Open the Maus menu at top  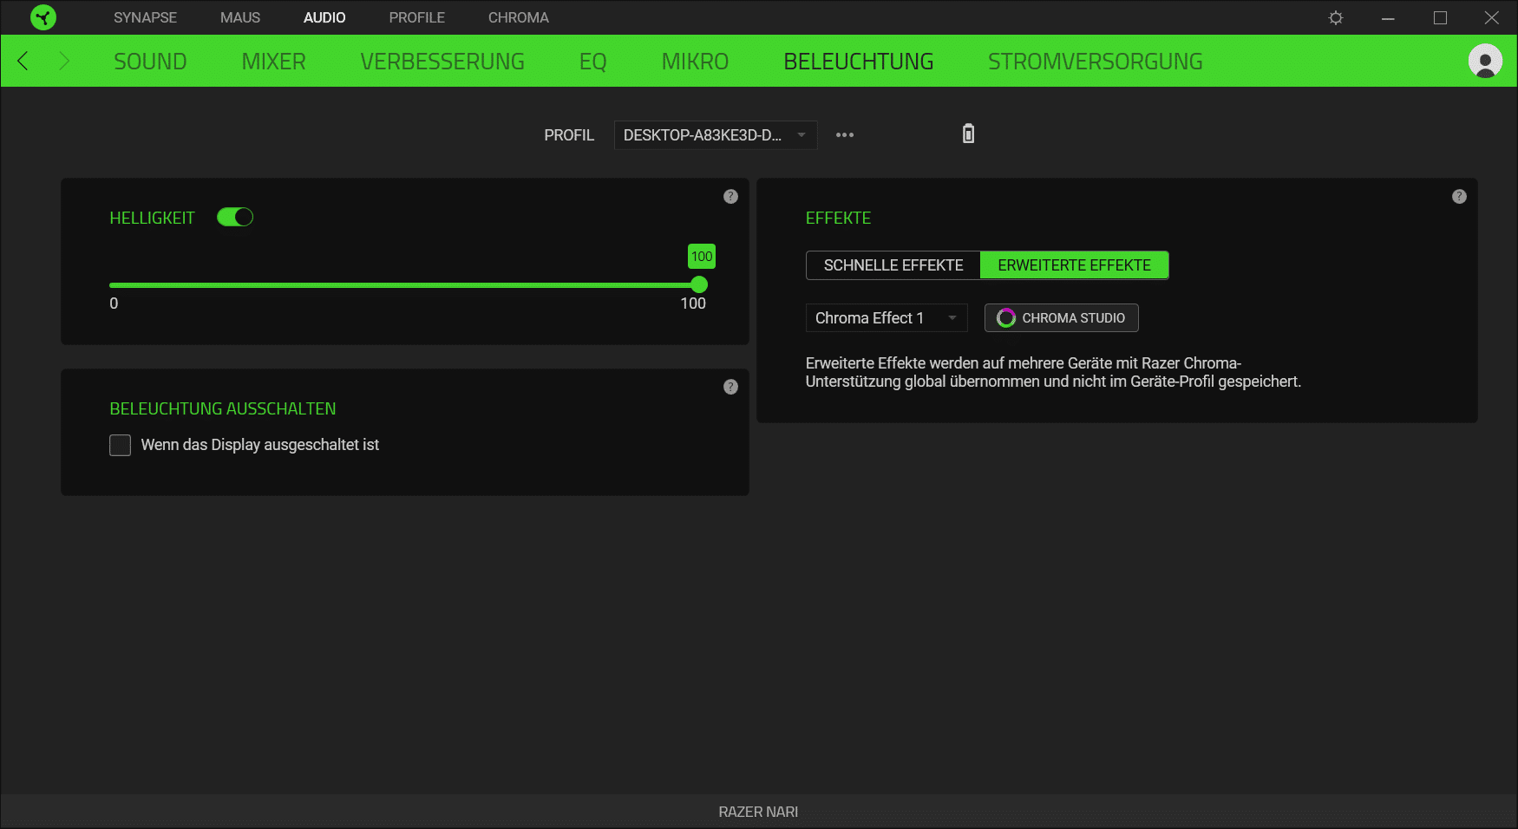click(x=239, y=17)
